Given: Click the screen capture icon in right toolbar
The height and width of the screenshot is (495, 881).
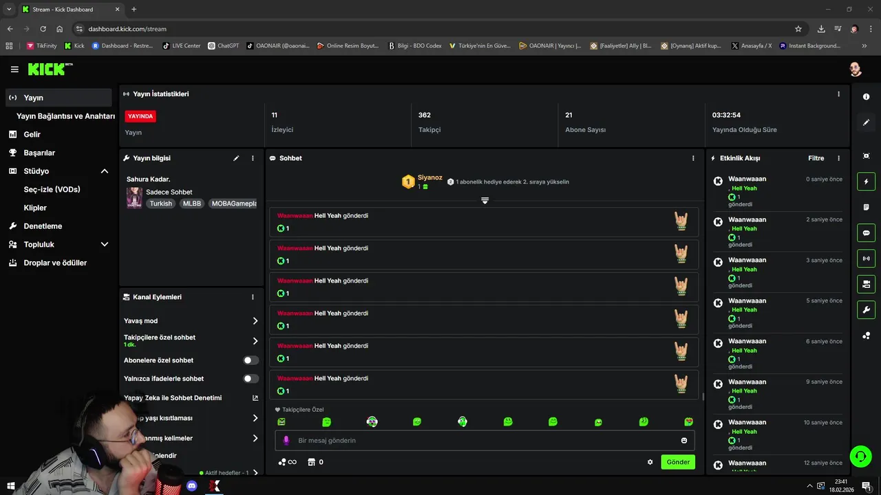Looking at the screenshot, I should click(x=866, y=156).
